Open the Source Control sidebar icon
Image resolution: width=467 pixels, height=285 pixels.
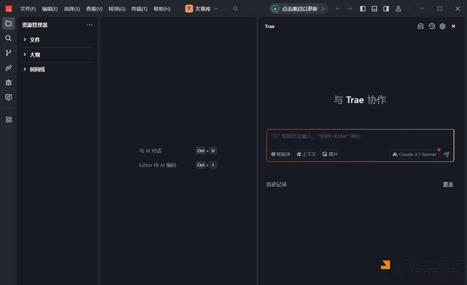(8, 53)
